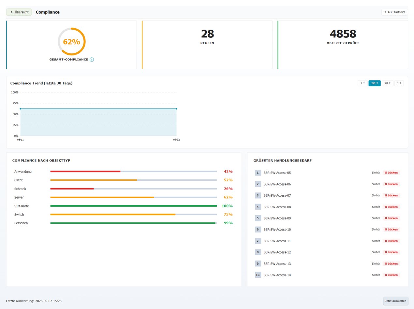
Task: Open BER-SW-Access-11 entry
Action: pyautogui.click(x=327, y=241)
